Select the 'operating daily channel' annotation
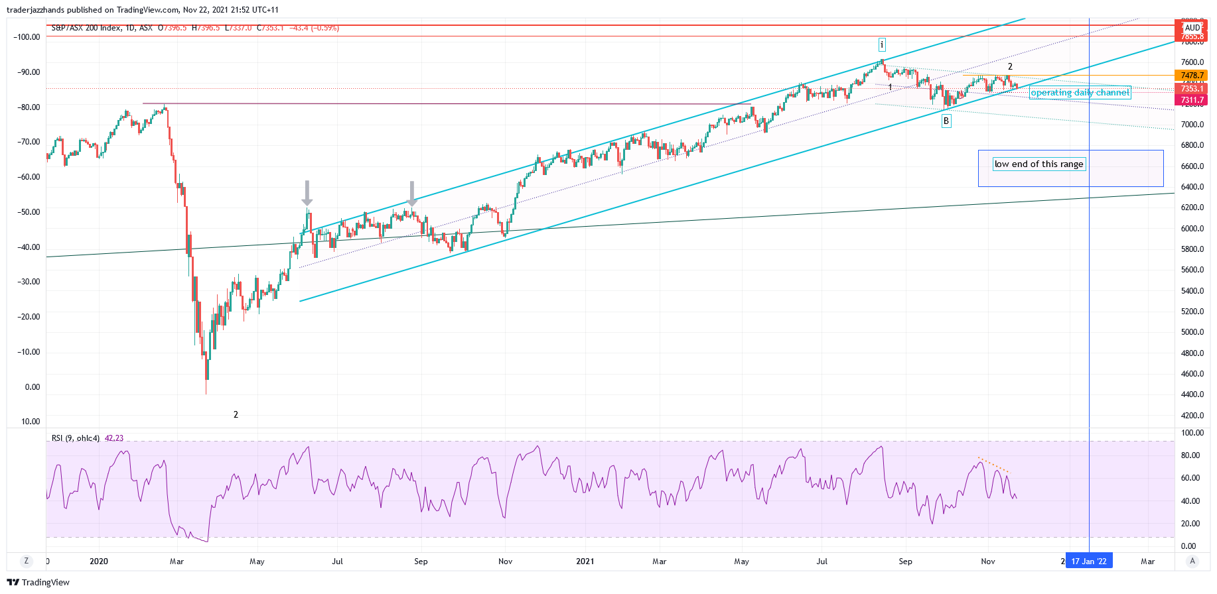 point(1080,93)
